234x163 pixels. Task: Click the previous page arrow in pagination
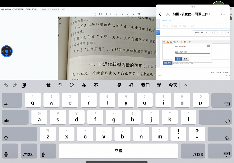(x=212, y=32)
